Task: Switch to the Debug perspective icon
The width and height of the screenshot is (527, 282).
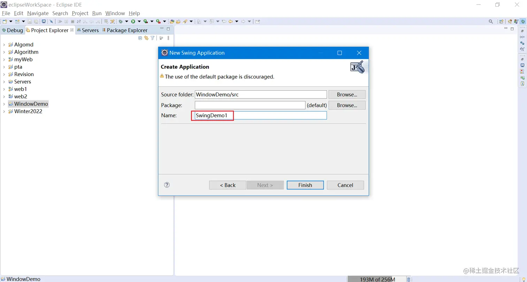Action: [x=523, y=21]
